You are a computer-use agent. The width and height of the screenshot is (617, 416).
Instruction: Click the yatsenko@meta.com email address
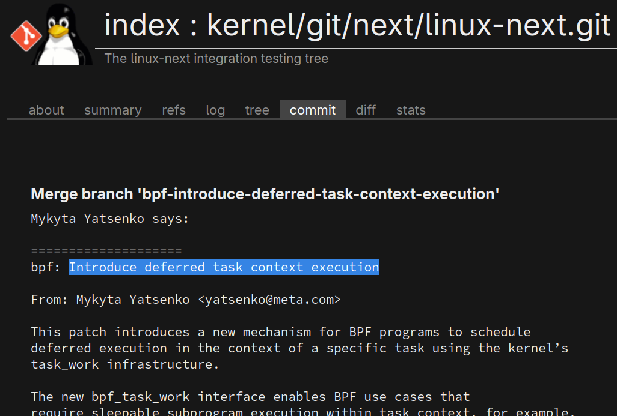pos(269,300)
